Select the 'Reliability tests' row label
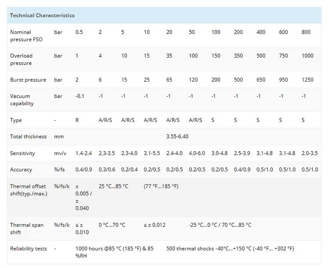Viewport: 329px width, 268px height. tap(29, 249)
